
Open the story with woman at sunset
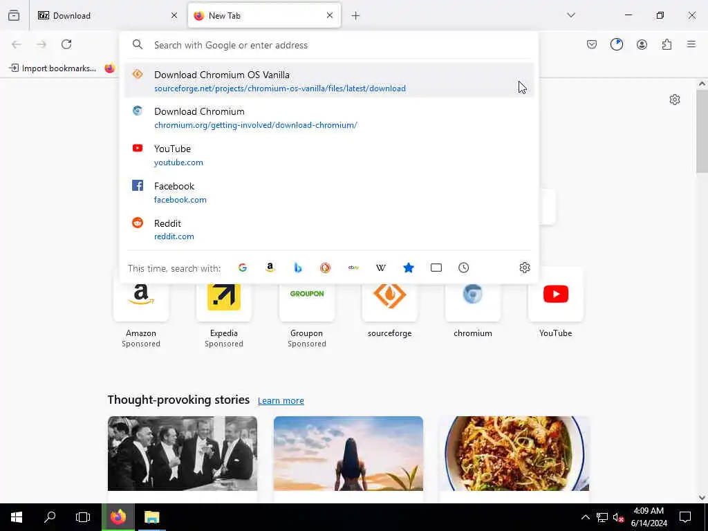pyautogui.click(x=348, y=454)
